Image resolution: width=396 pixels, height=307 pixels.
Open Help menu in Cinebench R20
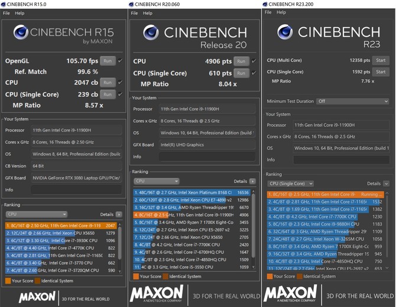point(148,13)
